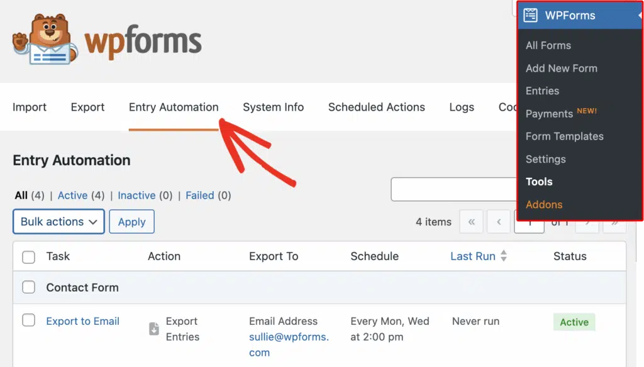Click the Export Entries document icon
Viewport: 644px width, 367px height.
(x=154, y=329)
